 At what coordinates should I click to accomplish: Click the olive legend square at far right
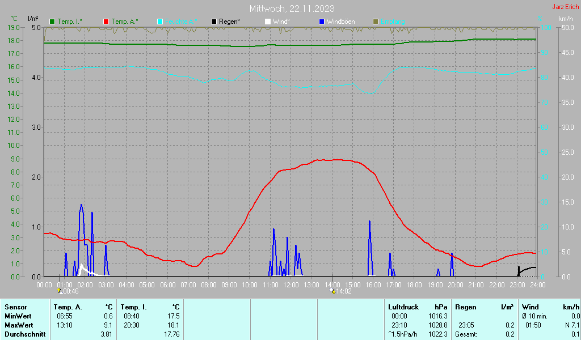375,22
